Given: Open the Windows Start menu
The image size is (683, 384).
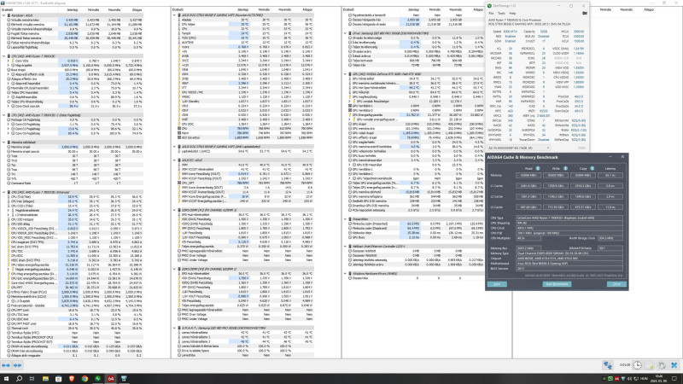Looking at the screenshot, I should tap(6, 379).
